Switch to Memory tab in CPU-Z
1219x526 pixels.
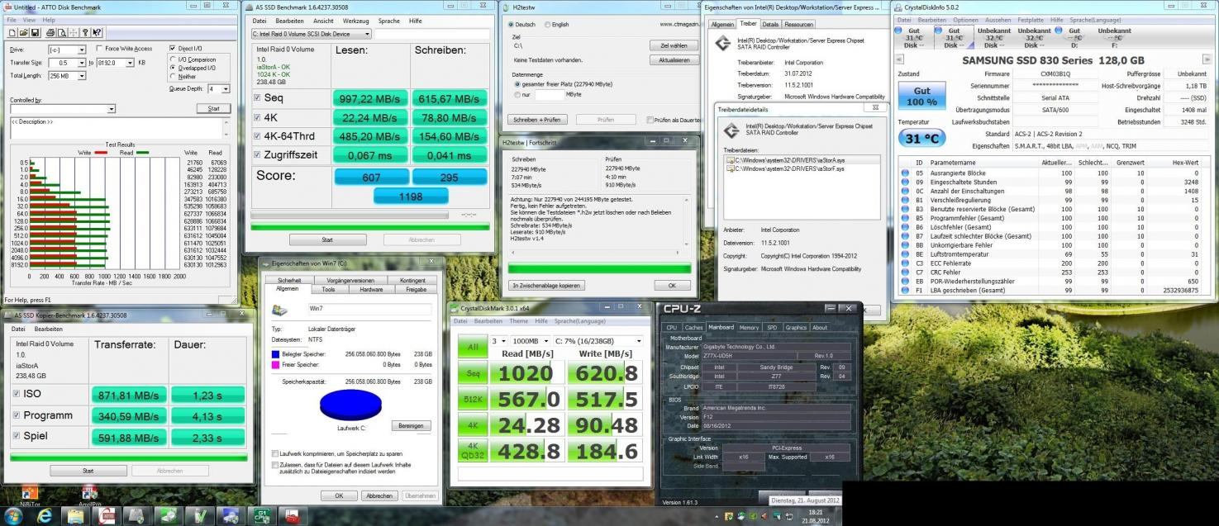[x=749, y=328]
